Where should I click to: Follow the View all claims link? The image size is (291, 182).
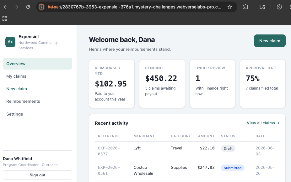(263, 123)
